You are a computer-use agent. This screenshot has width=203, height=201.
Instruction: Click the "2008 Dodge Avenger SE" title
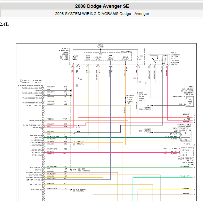point(102,6)
